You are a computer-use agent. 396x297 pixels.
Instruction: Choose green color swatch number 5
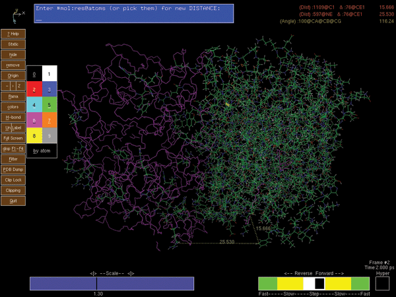click(x=49, y=105)
